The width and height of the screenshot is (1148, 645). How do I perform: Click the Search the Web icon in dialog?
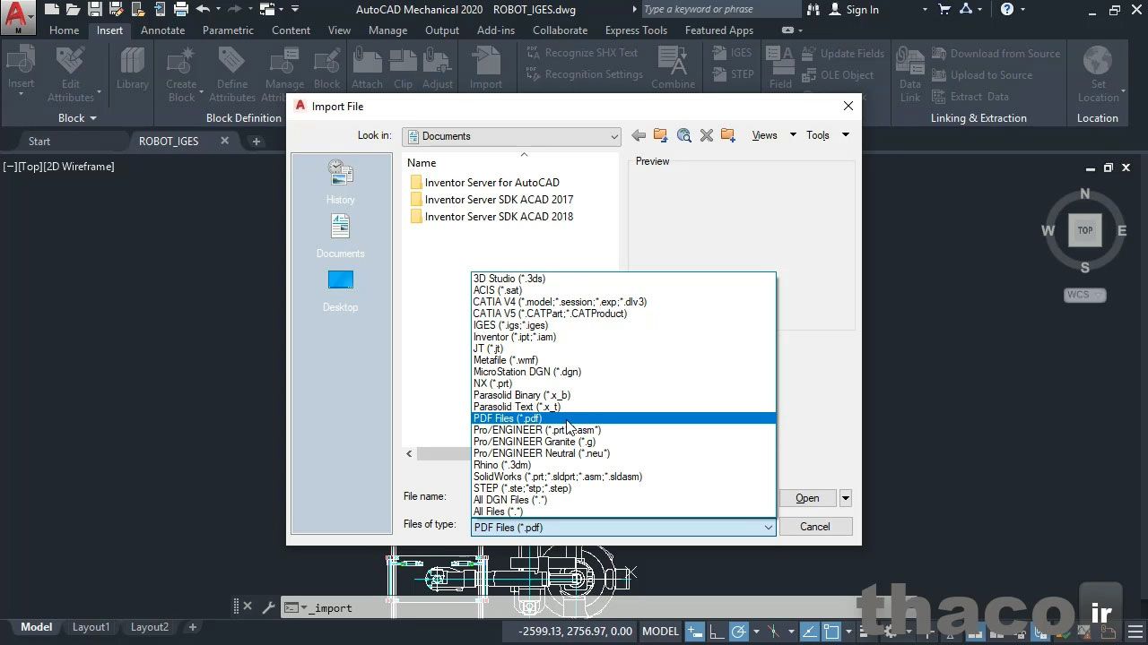point(684,135)
